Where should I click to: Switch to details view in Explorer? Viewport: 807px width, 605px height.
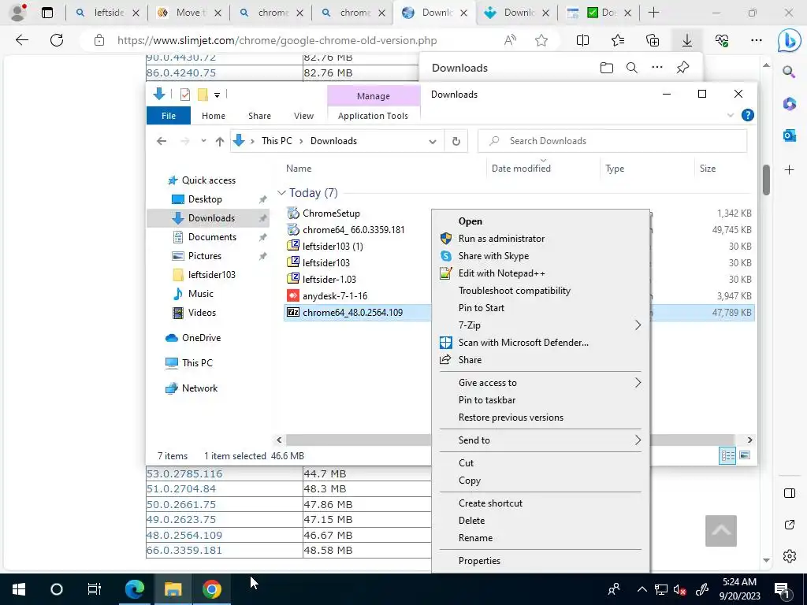coord(727,455)
